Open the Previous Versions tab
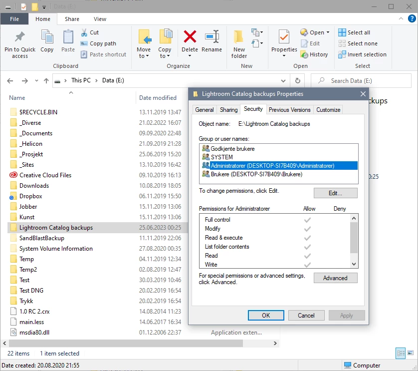The width and height of the screenshot is (418, 371). (289, 110)
